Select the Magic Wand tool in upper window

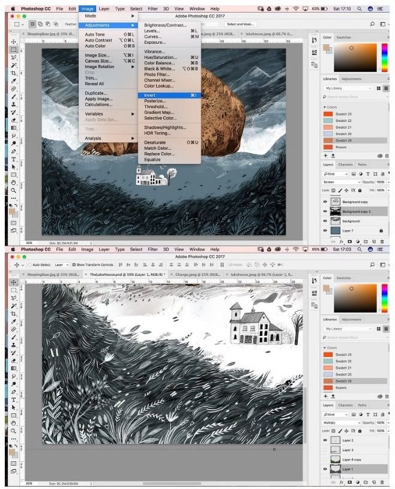[14, 65]
